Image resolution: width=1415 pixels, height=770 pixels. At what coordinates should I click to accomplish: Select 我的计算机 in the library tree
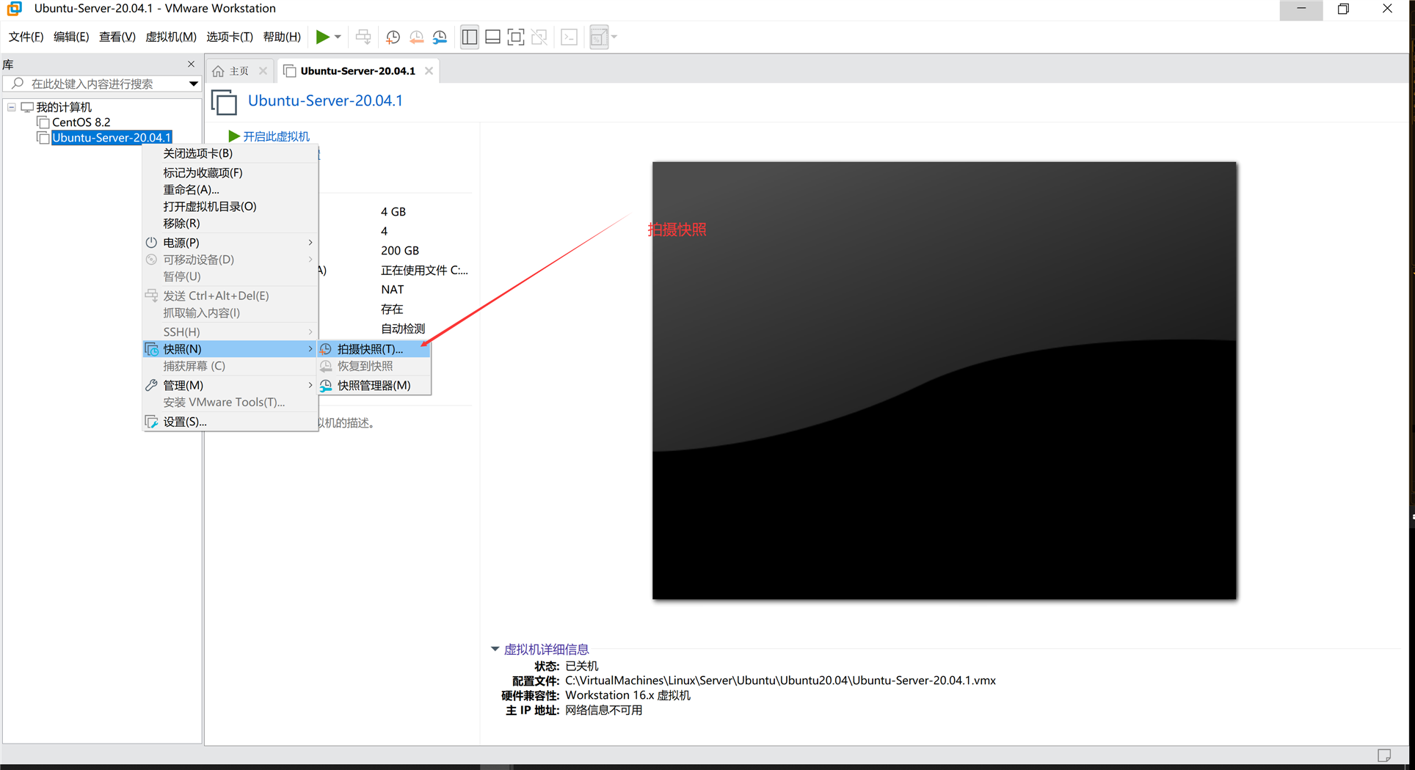pos(64,107)
